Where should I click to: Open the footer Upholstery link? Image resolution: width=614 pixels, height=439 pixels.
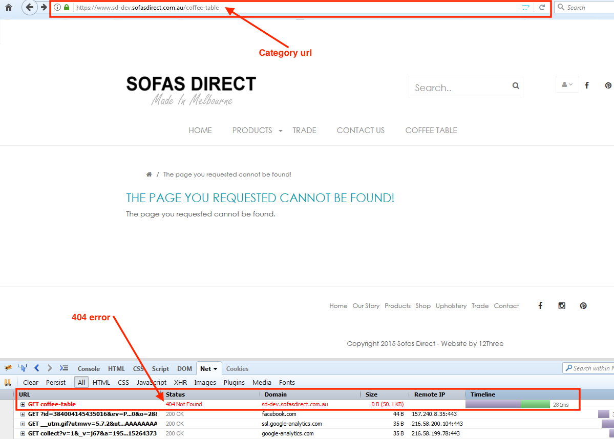(x=451, y=306)
